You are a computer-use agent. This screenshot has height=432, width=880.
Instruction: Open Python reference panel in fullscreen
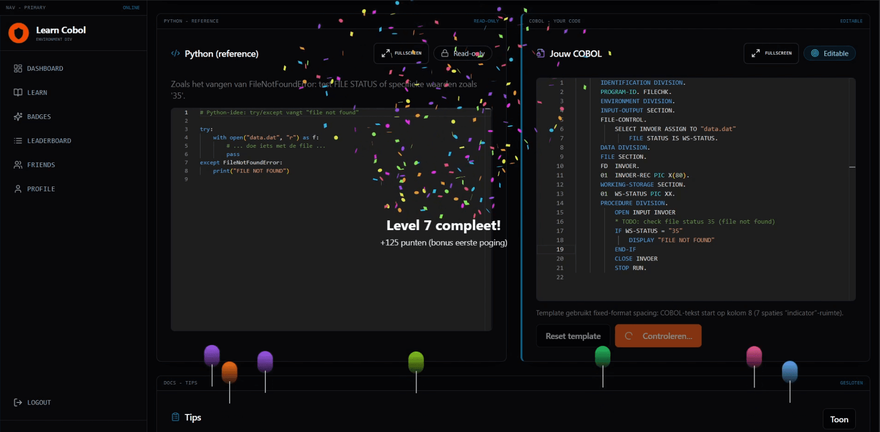click(x=401, y=53)
